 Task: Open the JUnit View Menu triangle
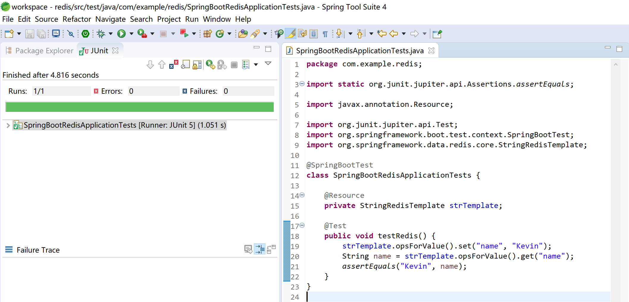[268, 64]
